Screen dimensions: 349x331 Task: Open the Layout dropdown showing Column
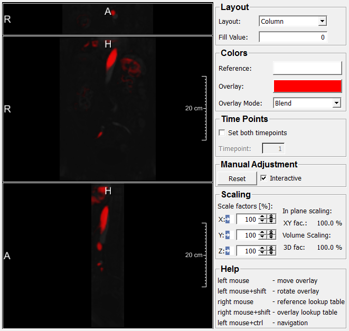293,21
